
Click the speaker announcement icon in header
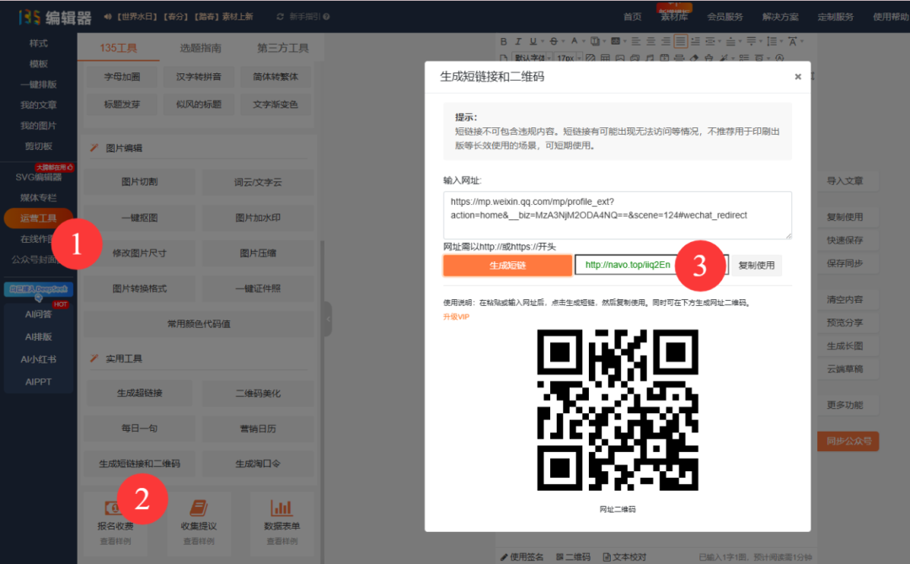107,17
